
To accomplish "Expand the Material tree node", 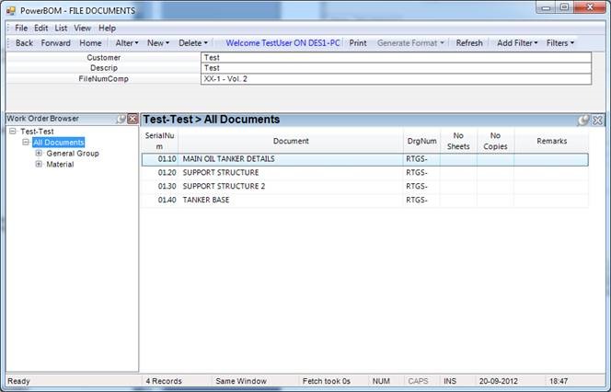I will tap(39, 165).
